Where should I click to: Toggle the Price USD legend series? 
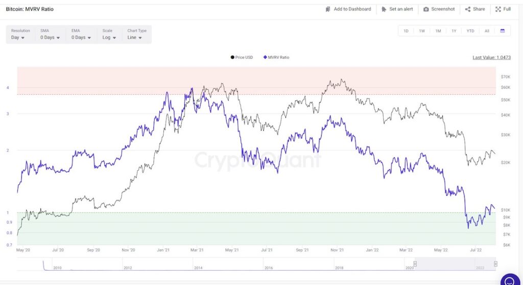[x=242, y=57]
